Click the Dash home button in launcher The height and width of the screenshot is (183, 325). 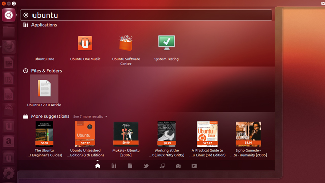(9, 15)
